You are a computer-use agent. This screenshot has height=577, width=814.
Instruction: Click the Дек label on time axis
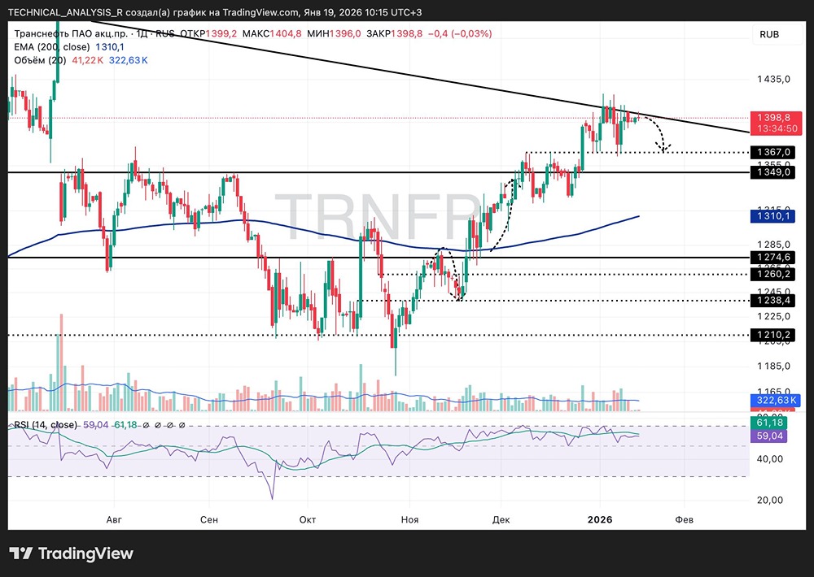coord(501,519)
